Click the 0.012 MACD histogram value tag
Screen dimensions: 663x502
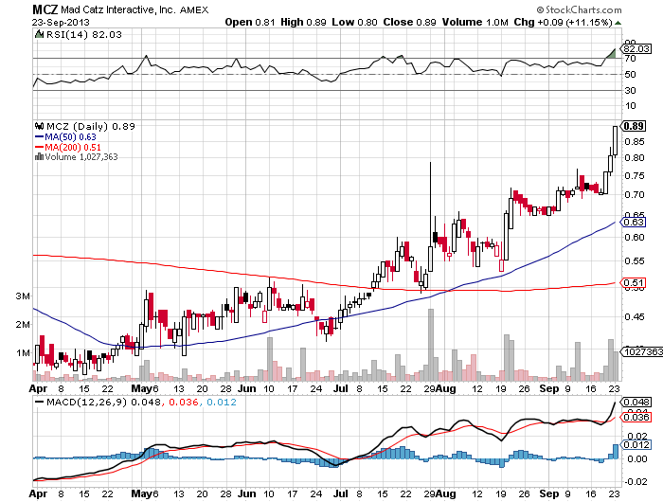[636, 444]
